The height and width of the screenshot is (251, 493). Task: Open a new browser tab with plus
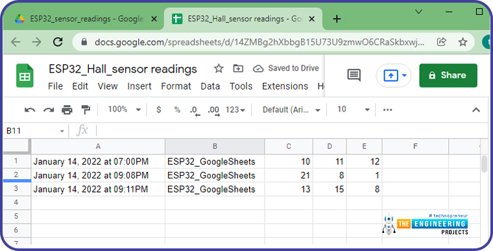[x=337, y=19]
